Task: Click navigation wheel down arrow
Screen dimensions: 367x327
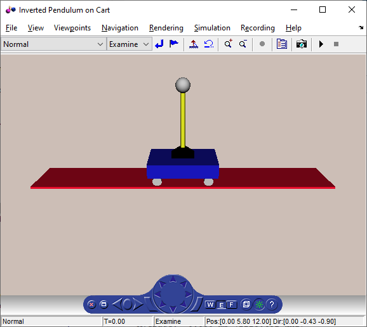Action: tap(173, 309)
